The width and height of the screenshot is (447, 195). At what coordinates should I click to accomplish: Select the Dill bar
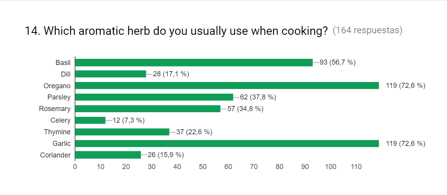pos(110,74)
